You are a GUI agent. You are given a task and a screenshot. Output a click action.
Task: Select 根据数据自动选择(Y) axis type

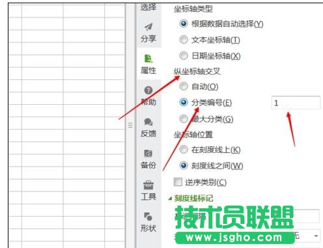(184, 23)
